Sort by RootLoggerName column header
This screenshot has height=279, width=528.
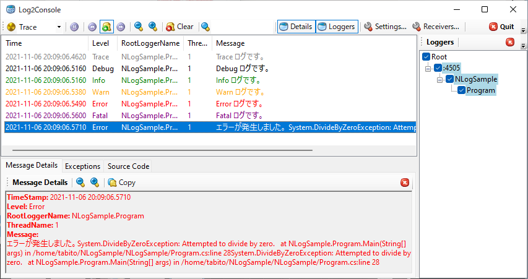[x=150, y=43]
